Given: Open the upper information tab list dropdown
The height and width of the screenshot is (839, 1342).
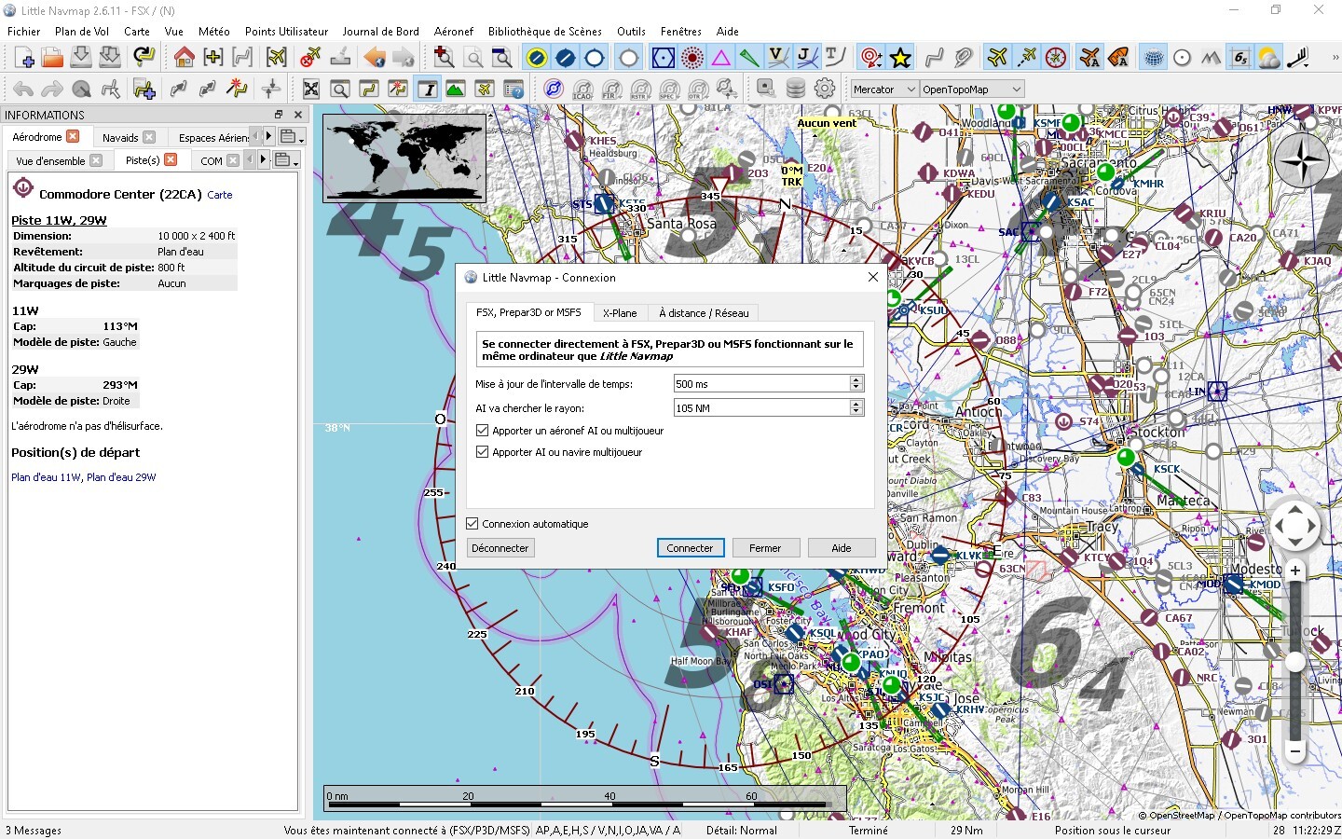Looking at the screenshot, I should [x=290, y=137].
